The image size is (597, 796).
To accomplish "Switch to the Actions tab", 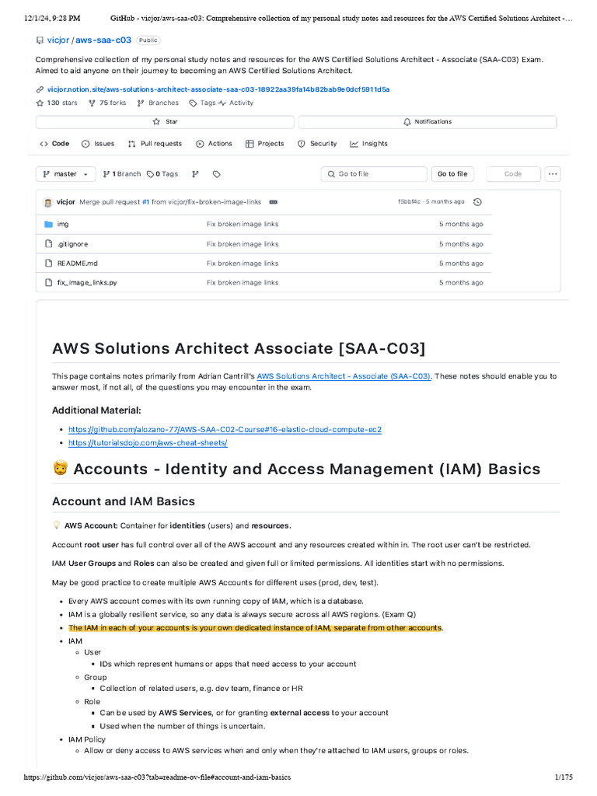I will coord(214,144).
